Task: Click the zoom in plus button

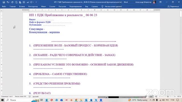Action: (175, 96)
